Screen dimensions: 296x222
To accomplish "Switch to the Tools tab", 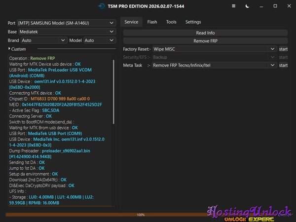I will (x=171, y=22).
